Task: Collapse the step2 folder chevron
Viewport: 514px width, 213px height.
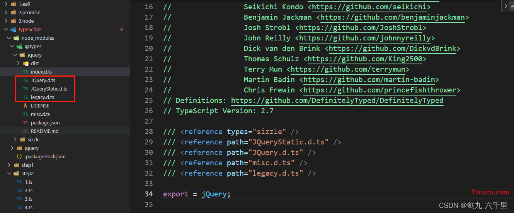Action: pos(9,173)
